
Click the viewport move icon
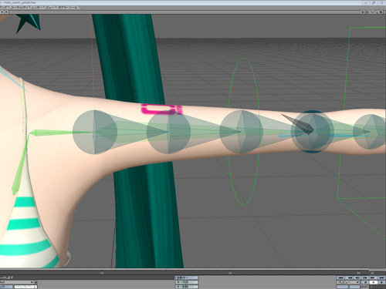point(362,12)
